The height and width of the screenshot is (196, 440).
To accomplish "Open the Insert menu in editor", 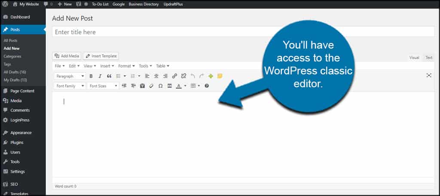I will [x=107, y=66].
